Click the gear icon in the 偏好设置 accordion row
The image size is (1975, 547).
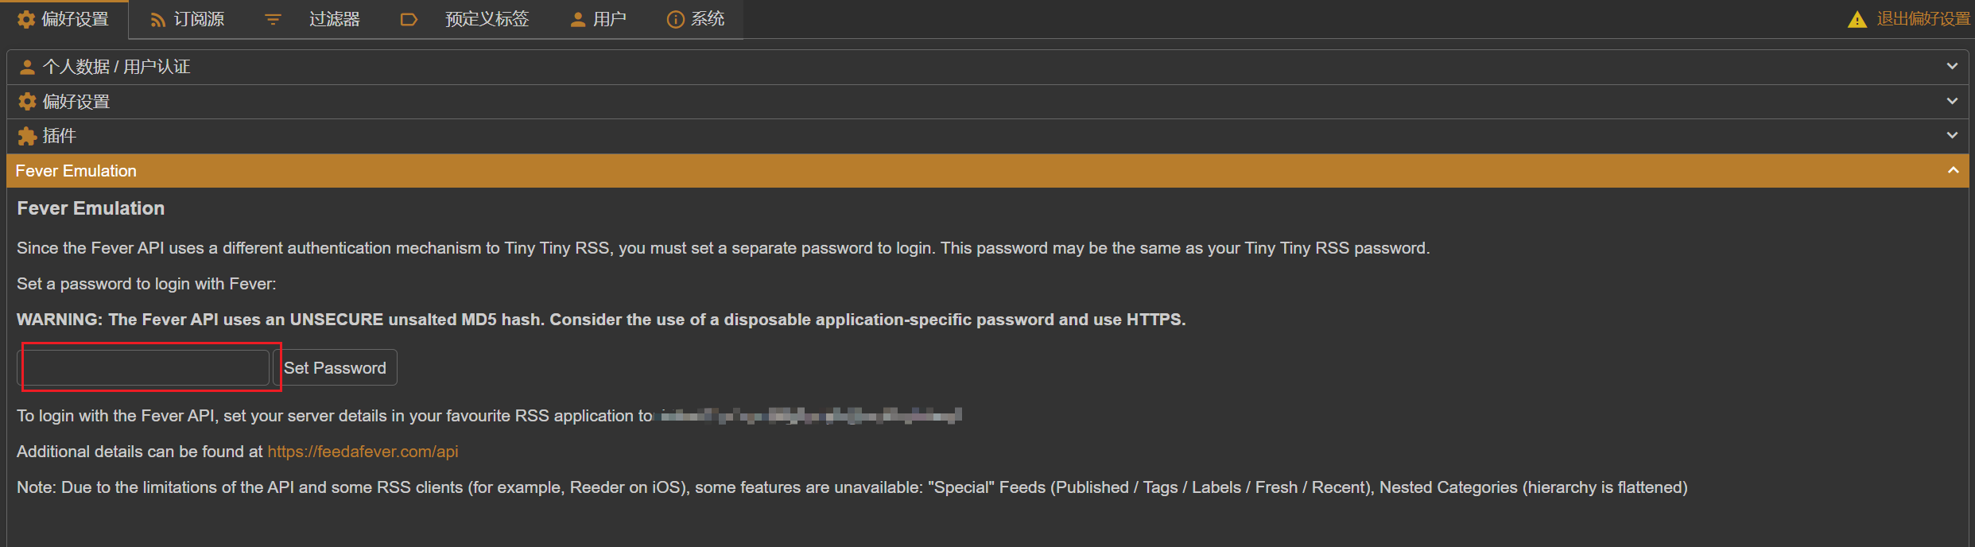(27, 102)
